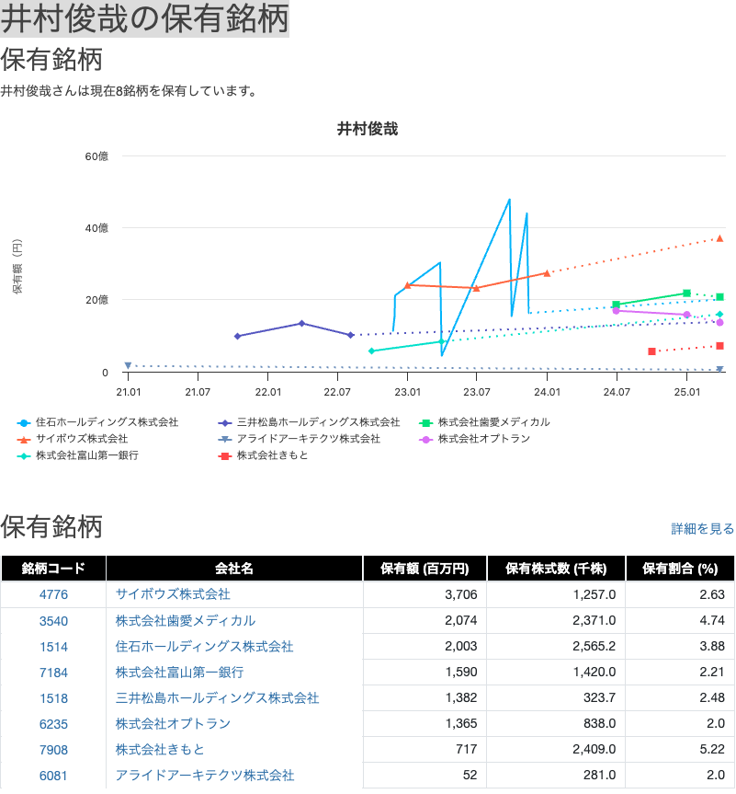
Task: Click the 25.01 x-axis label
Action: (x=687, y=392)
